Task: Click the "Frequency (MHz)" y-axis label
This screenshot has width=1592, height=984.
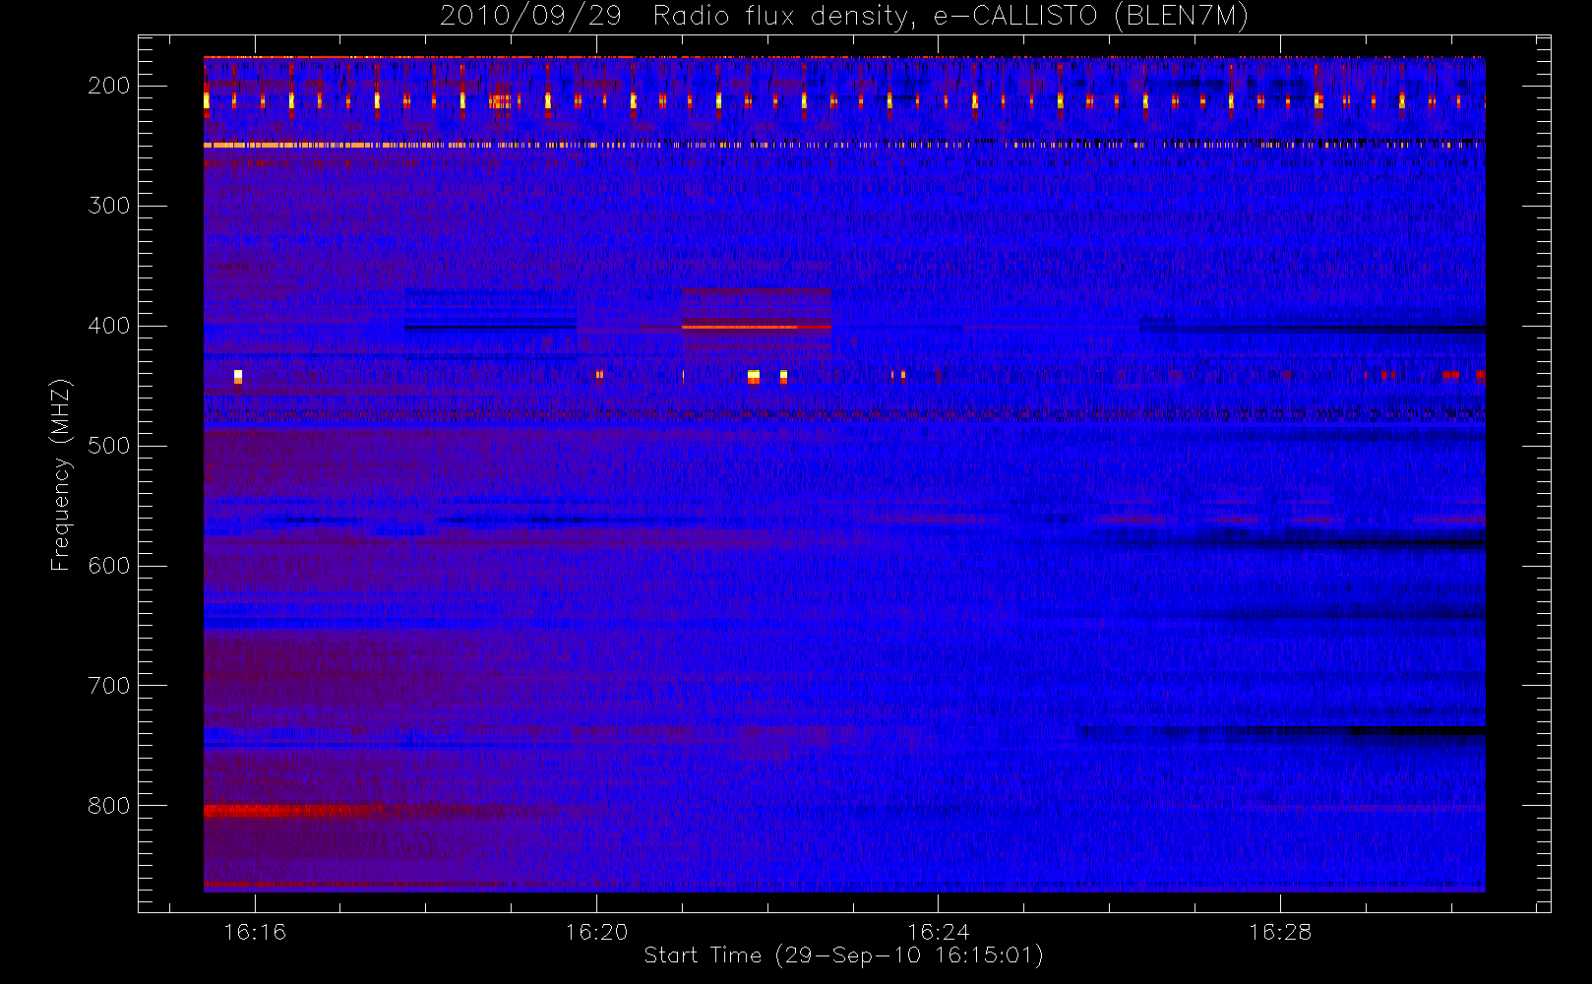Action: pos(61,474)
